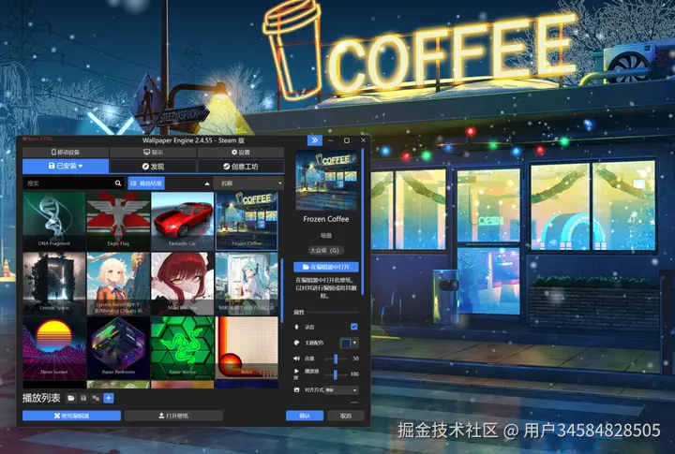Open the scheme color swatch picker
Viewport: 675px width, 454px height.
point(349,343)
